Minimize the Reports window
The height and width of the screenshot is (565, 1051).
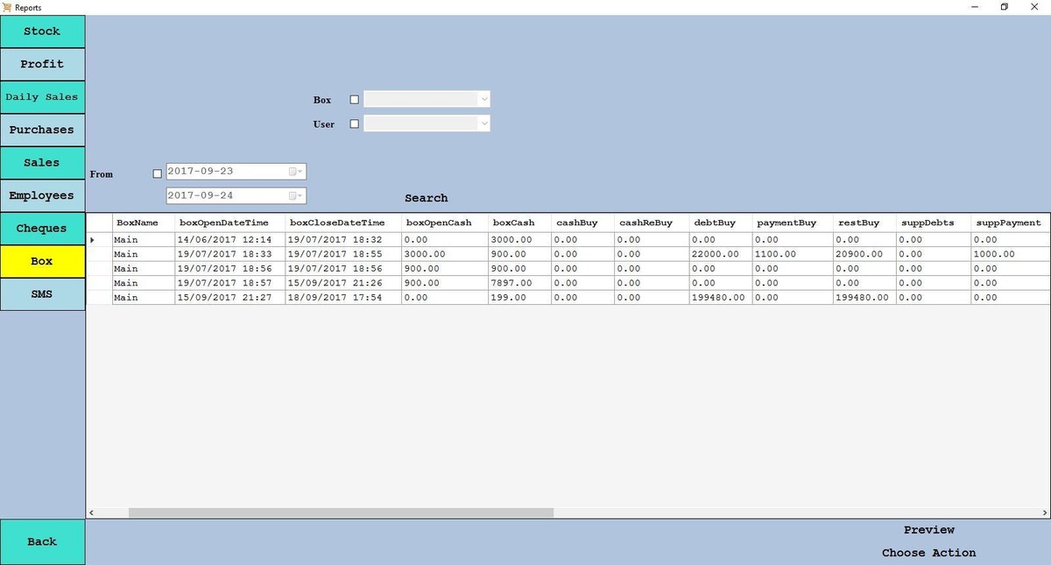tap(975, 7)
